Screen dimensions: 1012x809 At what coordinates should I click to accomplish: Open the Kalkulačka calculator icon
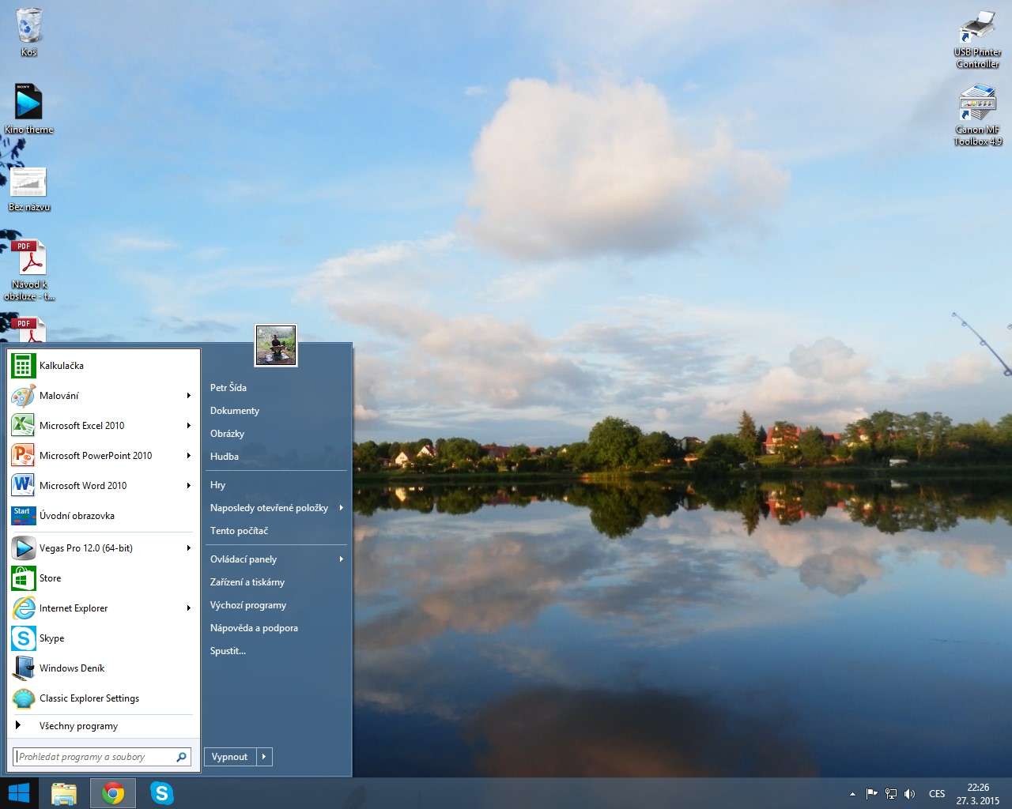(24, 366)
